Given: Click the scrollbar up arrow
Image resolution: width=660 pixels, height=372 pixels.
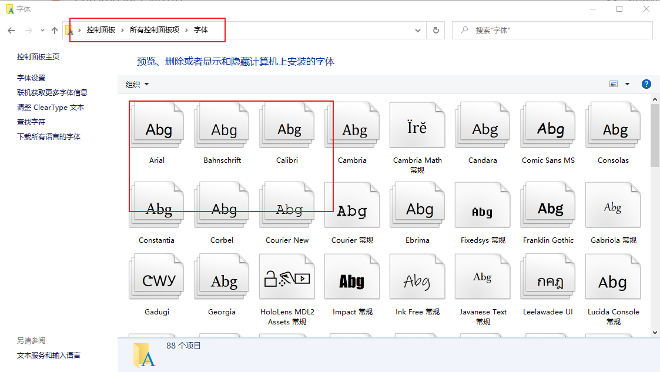Looking at the screenshot, I should (x=655, y=99).
